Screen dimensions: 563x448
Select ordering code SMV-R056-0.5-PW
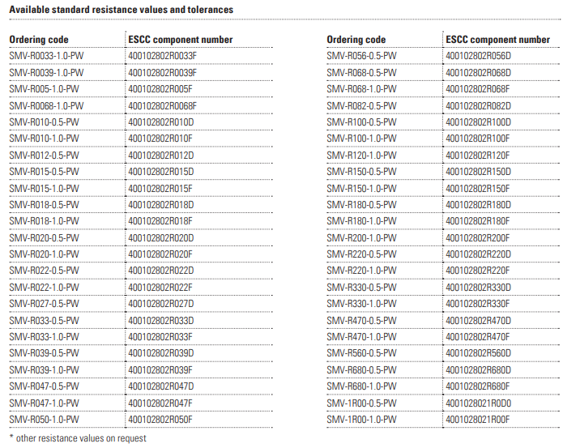tap(362, 56)
